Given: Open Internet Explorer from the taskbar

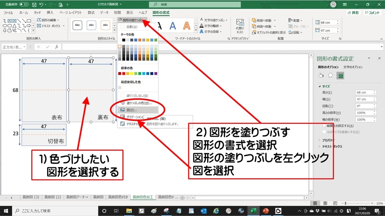Looking at the screenshot, I should tap(216, 211).
